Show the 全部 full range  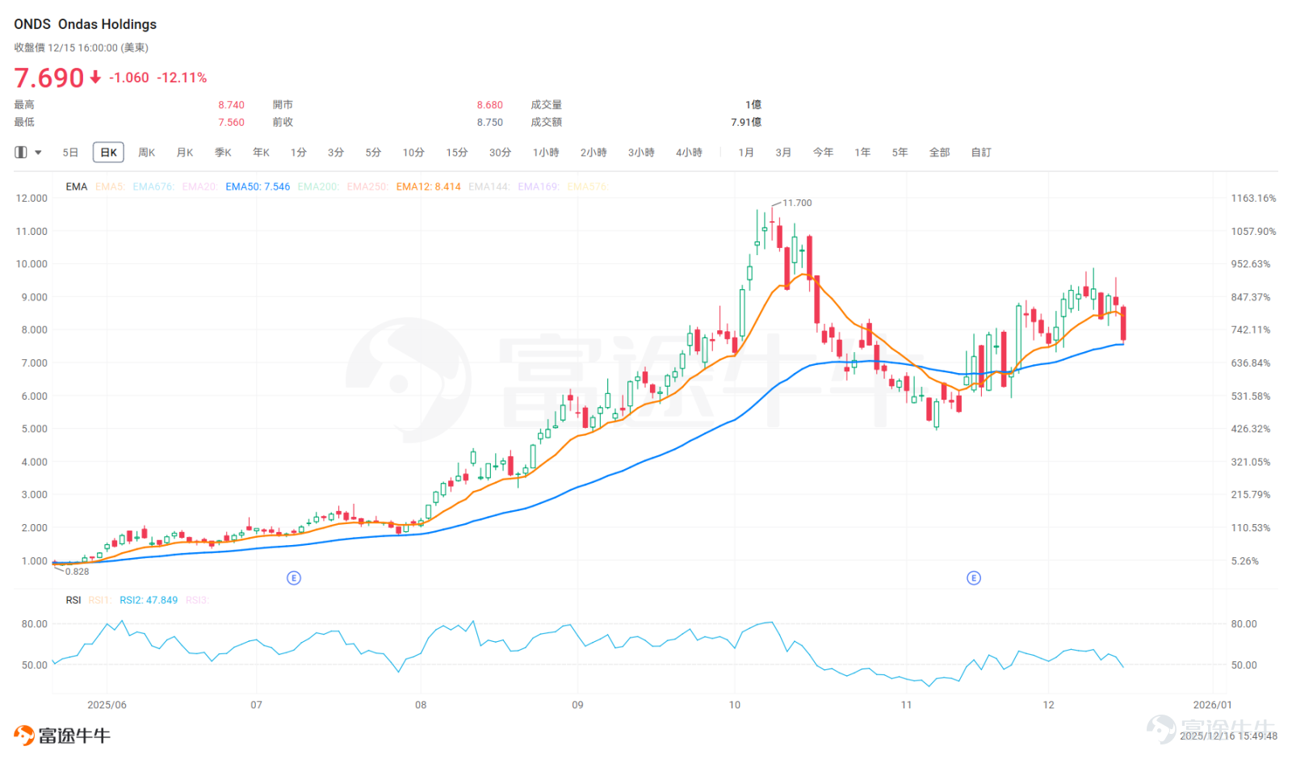939,152
